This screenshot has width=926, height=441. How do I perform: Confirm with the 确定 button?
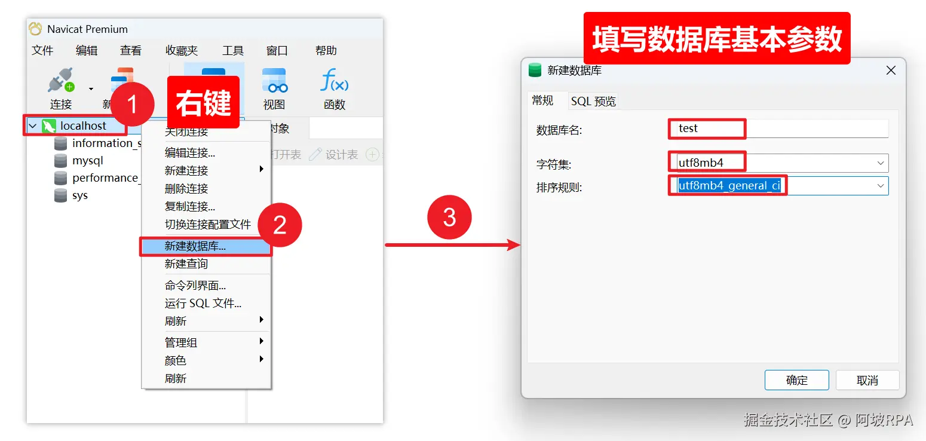tap(796, 380)
